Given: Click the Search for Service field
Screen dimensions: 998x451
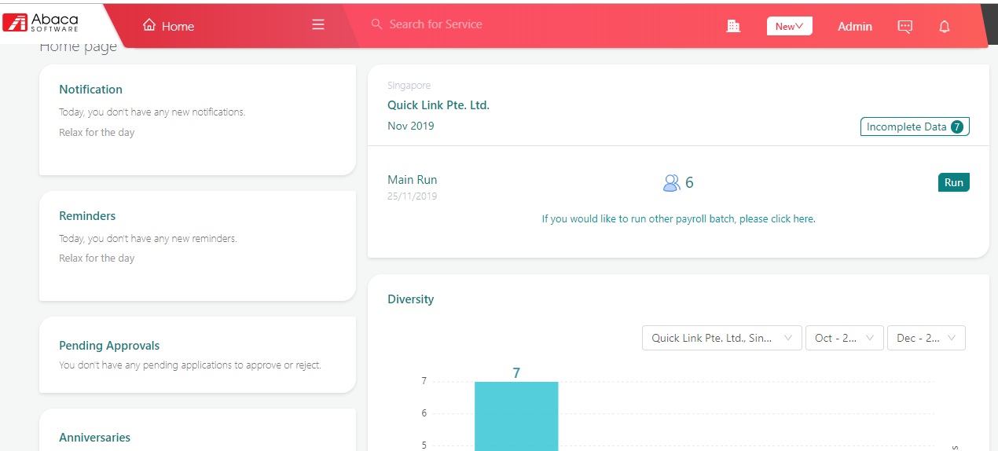Looking at the screenshot, I should pos(435,24).
